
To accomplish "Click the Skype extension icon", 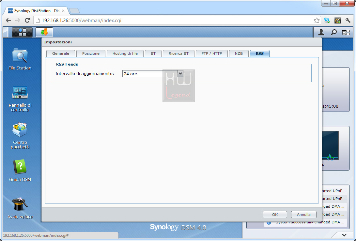I will point(327,21).
